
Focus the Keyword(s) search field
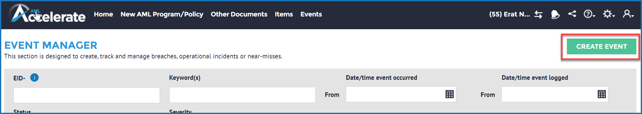point(242,95)
